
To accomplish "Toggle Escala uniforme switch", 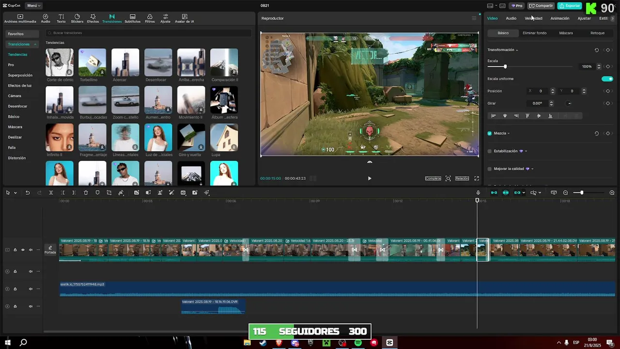I will coord(607,79).
